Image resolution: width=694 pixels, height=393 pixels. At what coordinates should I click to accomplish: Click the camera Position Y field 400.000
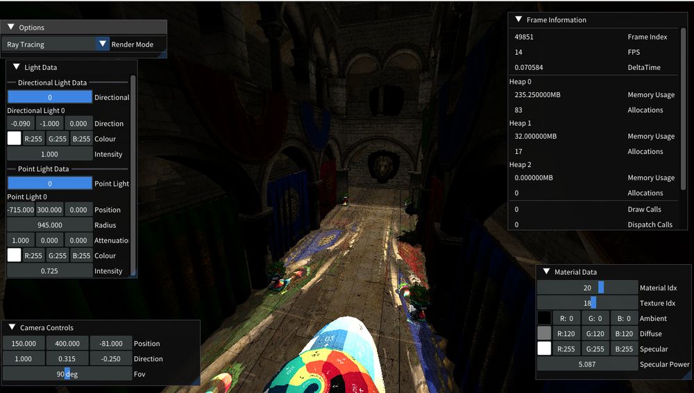67,343
